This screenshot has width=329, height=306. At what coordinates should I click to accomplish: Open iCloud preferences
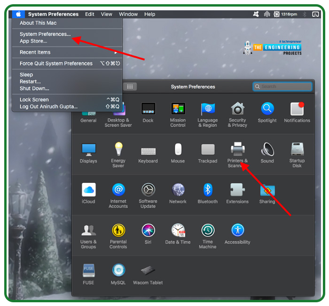(x=88, y=193)
